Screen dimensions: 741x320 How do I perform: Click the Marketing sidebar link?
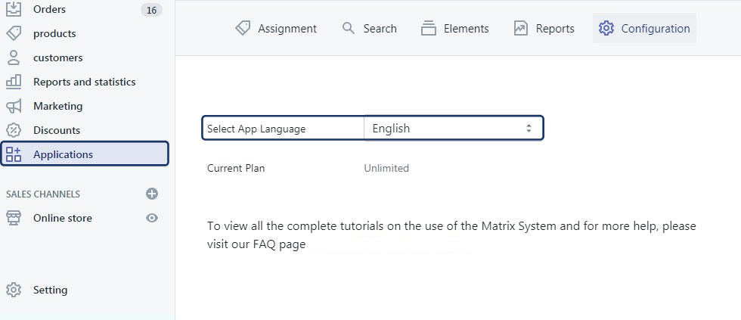coord(57,106)
